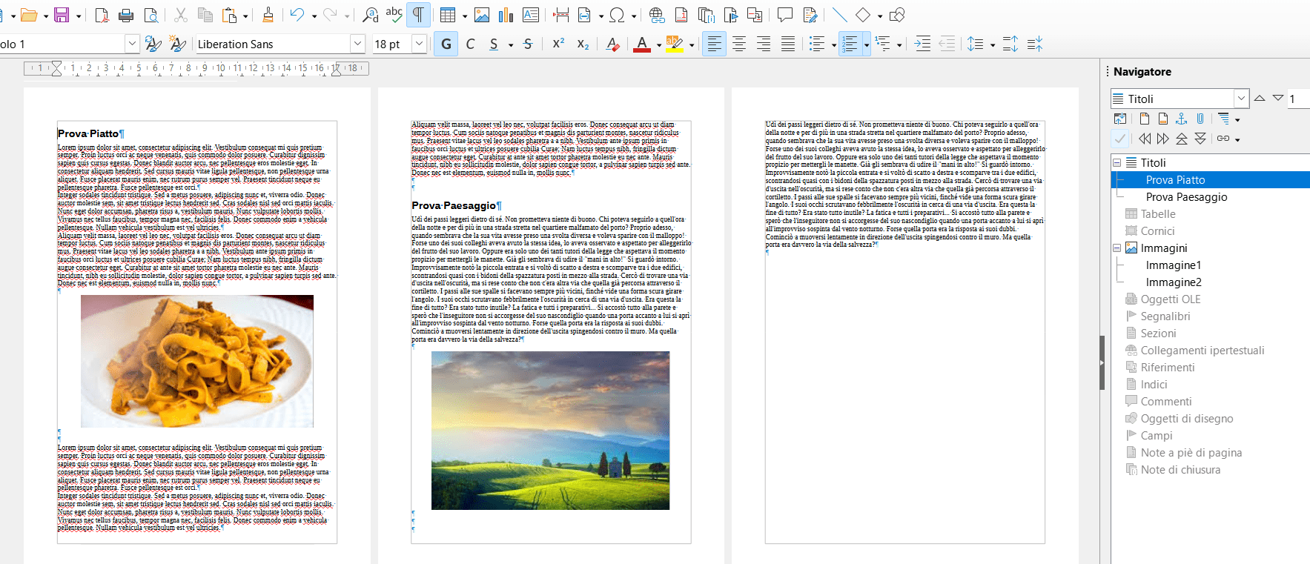Open the Navigator Titoli navigate-by dropdown

pyautogui.click(x=1242, y=99)
